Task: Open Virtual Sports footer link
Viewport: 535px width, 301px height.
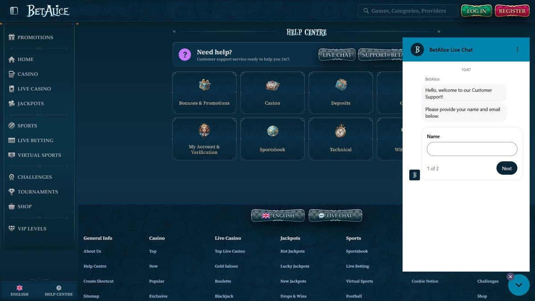Action: [x=359, y=281]
